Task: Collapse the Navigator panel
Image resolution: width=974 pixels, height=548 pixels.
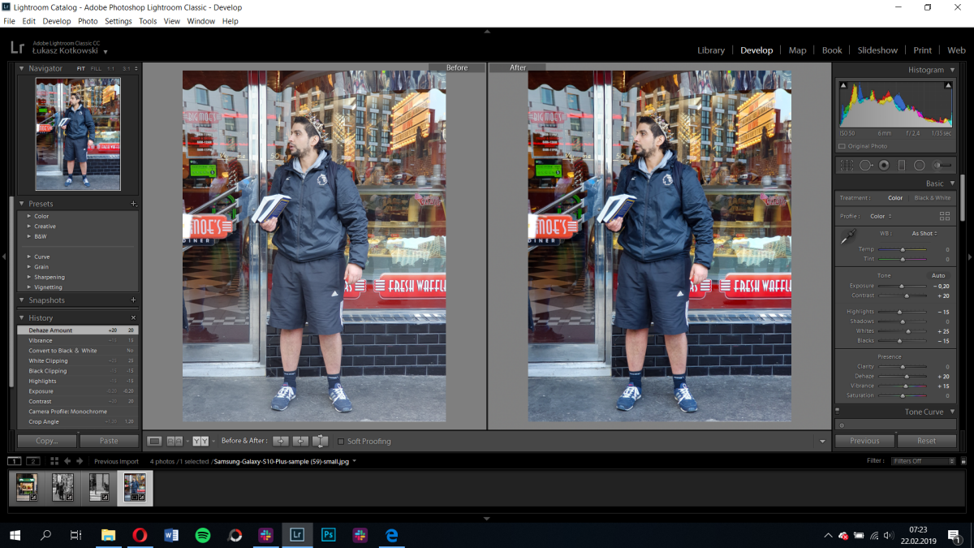Action: click(x=22, y=68)
